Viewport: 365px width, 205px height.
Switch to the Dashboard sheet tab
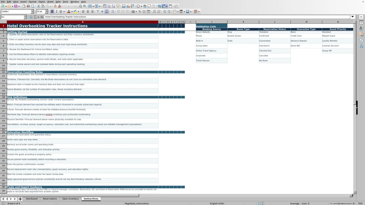point(32,199)
